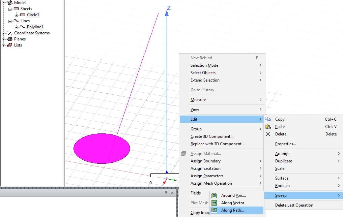This screenshot has height=217, width=343.
Task: Click the Around Axis sweep icon
Action: coord(214,195)
